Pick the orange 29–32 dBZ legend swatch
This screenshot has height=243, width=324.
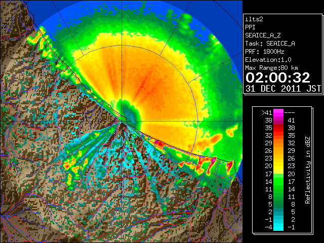(x=278, y=143)
